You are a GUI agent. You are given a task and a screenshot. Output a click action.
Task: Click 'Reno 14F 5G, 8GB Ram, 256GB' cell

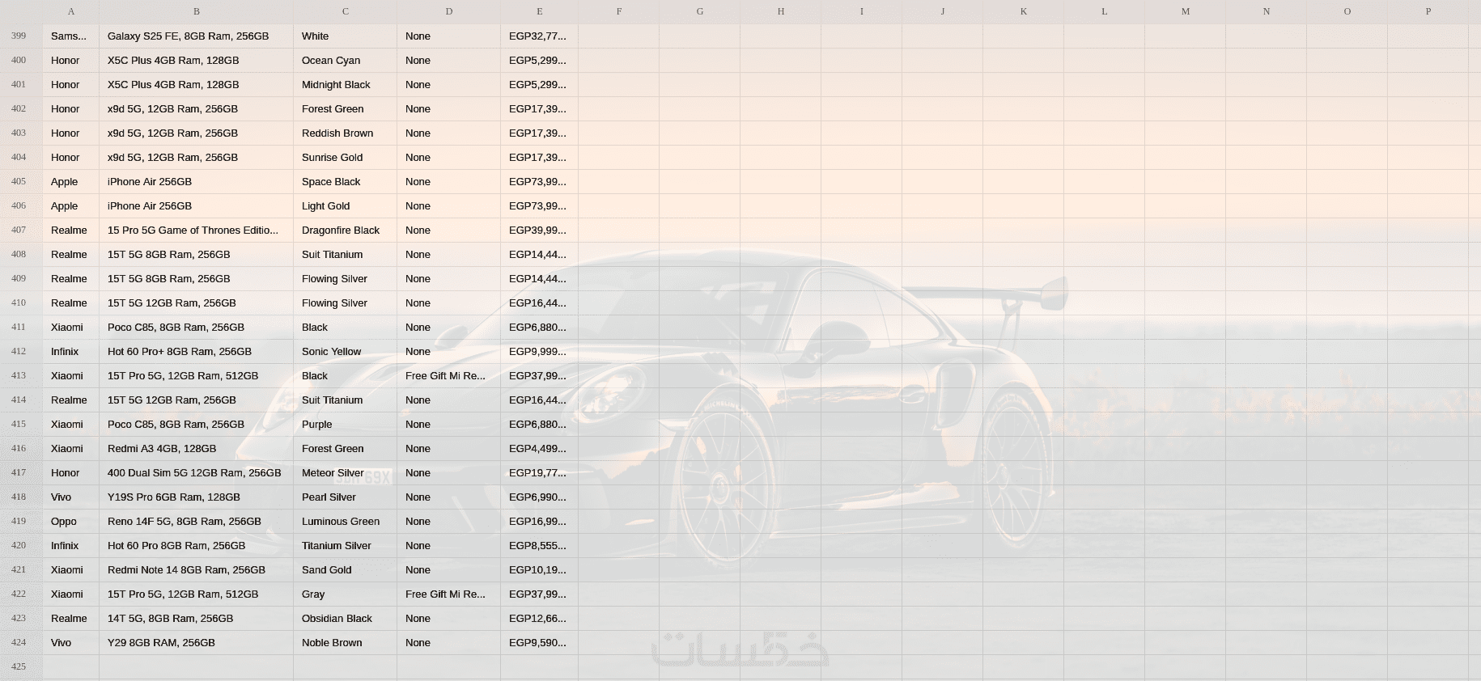pos(197,522)
